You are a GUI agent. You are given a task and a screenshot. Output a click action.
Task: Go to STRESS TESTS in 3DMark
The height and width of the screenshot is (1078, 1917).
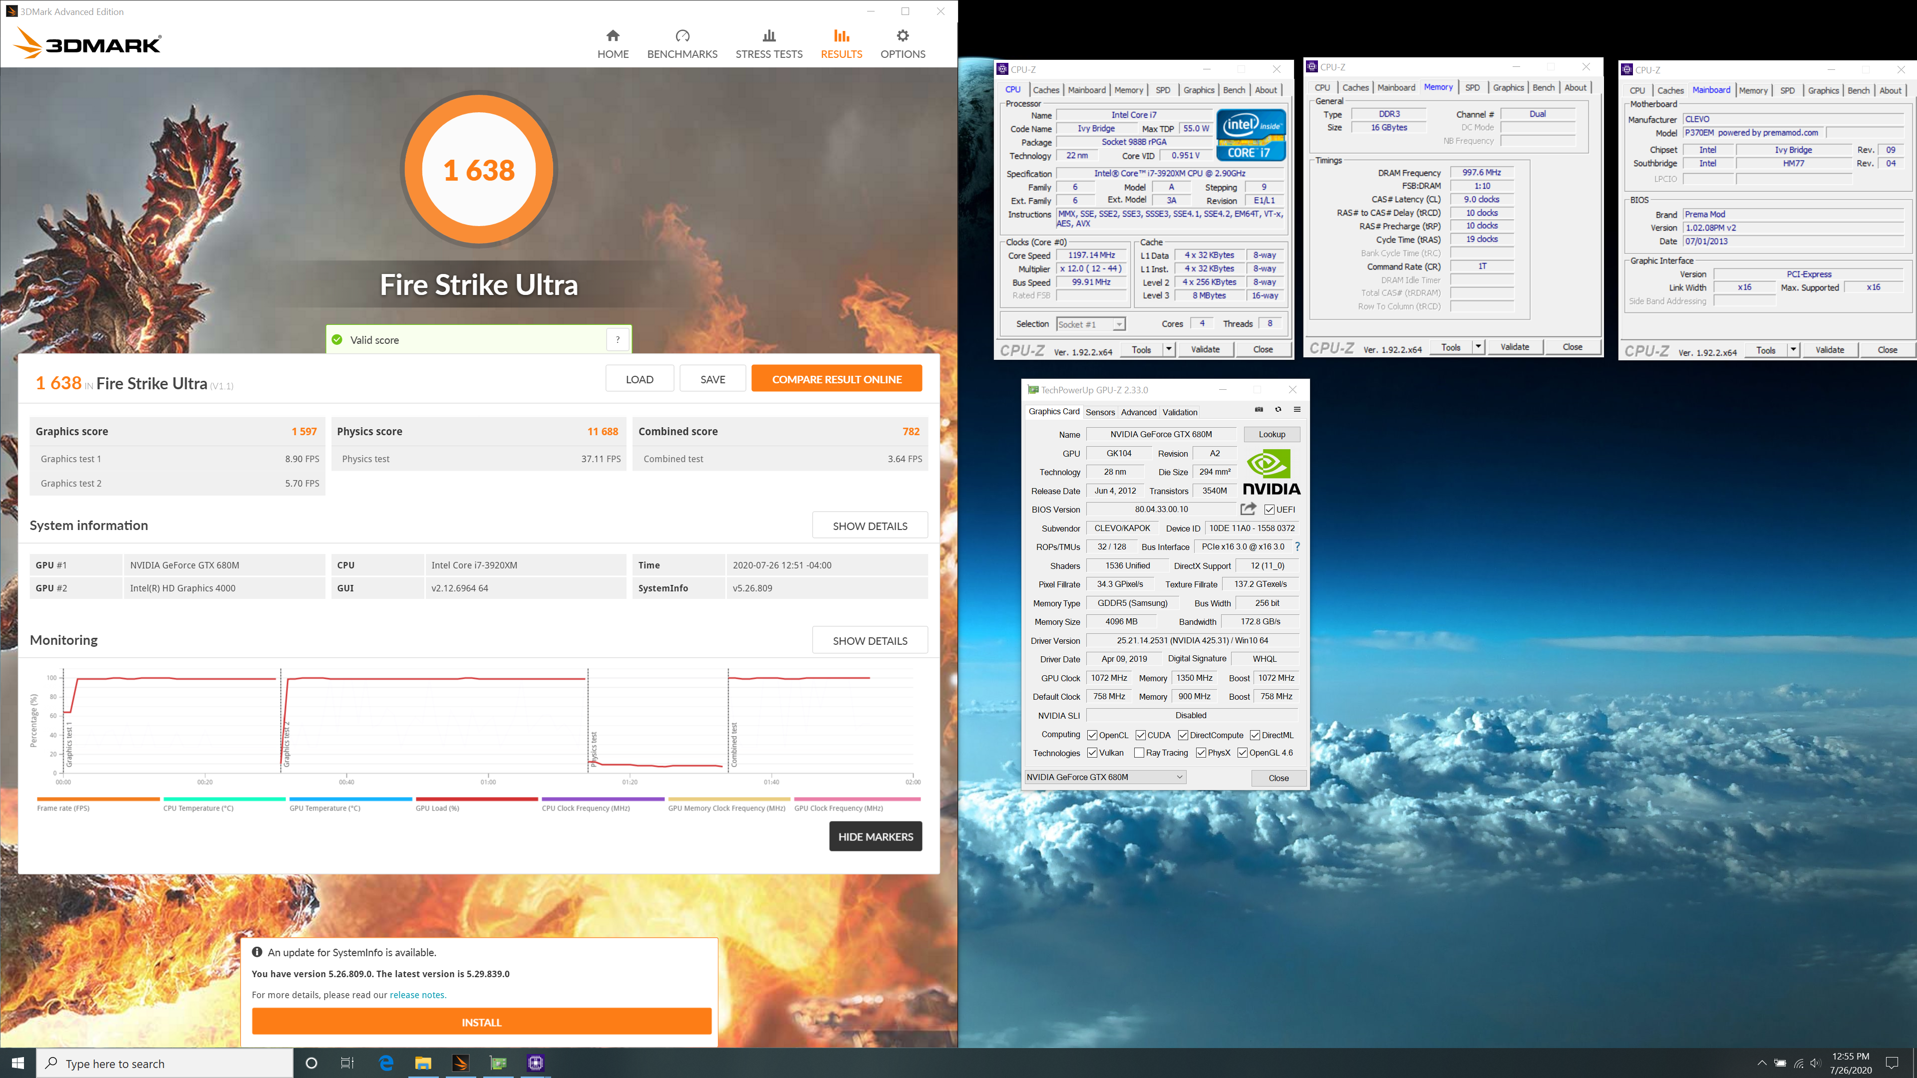(x=769, y=44)
